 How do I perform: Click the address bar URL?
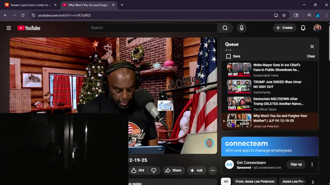point(64,15)
